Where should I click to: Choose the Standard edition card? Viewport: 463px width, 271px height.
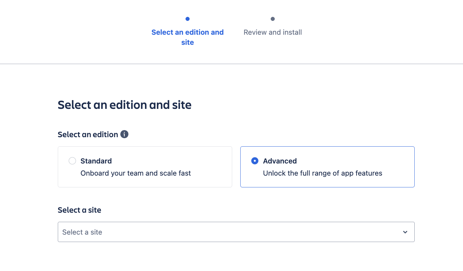(145, 167)
